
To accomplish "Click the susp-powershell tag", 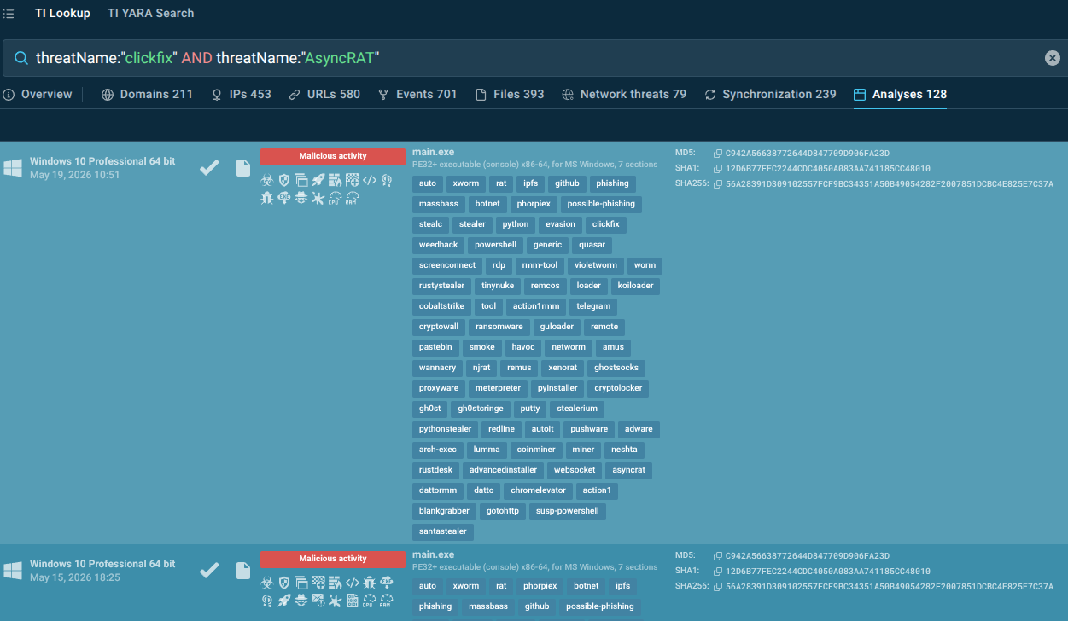I will click(567, 511).
